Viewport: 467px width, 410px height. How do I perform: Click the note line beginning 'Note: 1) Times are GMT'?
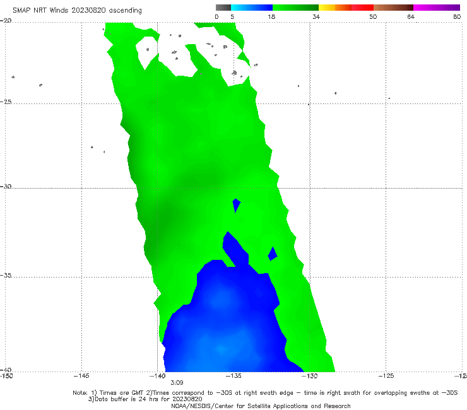tap(265, 393)
